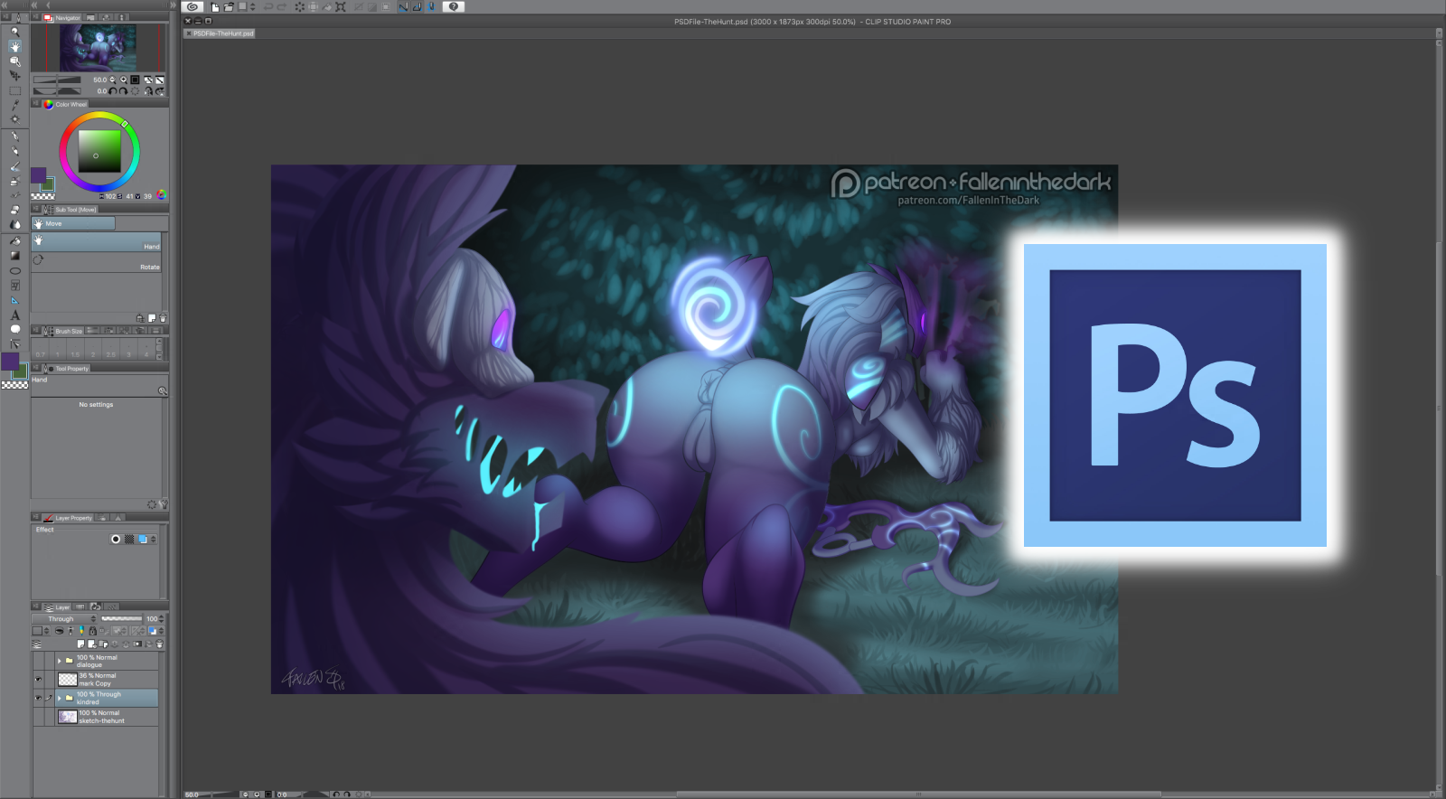
Task: Expand the dialogue layer folder
Action: click(x=59, y=661)
